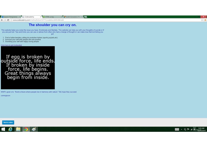Close the Codecademy tab
The height and width of the screenshot is (147, 207).
[41, 17]
